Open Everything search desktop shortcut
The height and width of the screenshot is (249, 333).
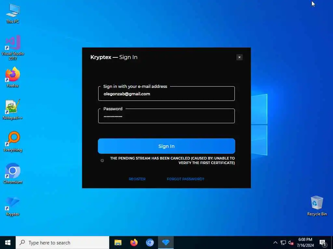click(13, 141)
